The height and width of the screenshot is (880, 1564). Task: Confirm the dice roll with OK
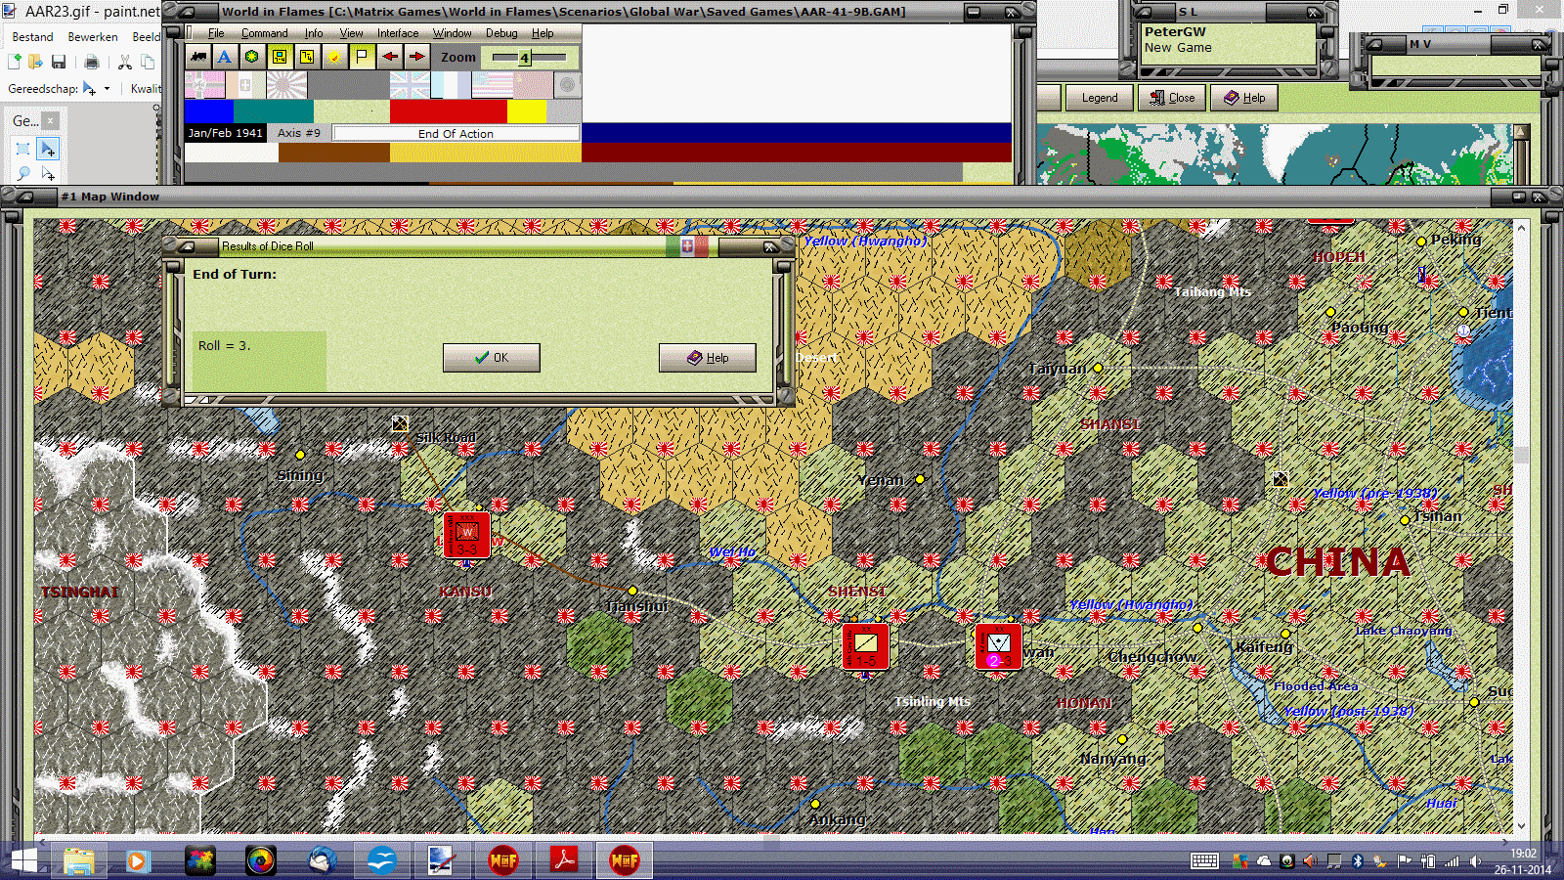tap(491, 358)
